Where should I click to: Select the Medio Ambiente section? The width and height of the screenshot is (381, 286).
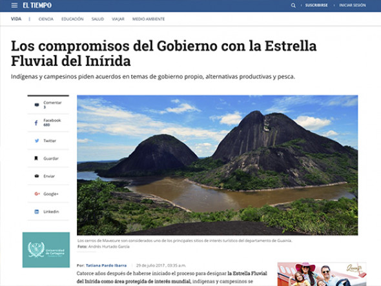tap(149, 19)
